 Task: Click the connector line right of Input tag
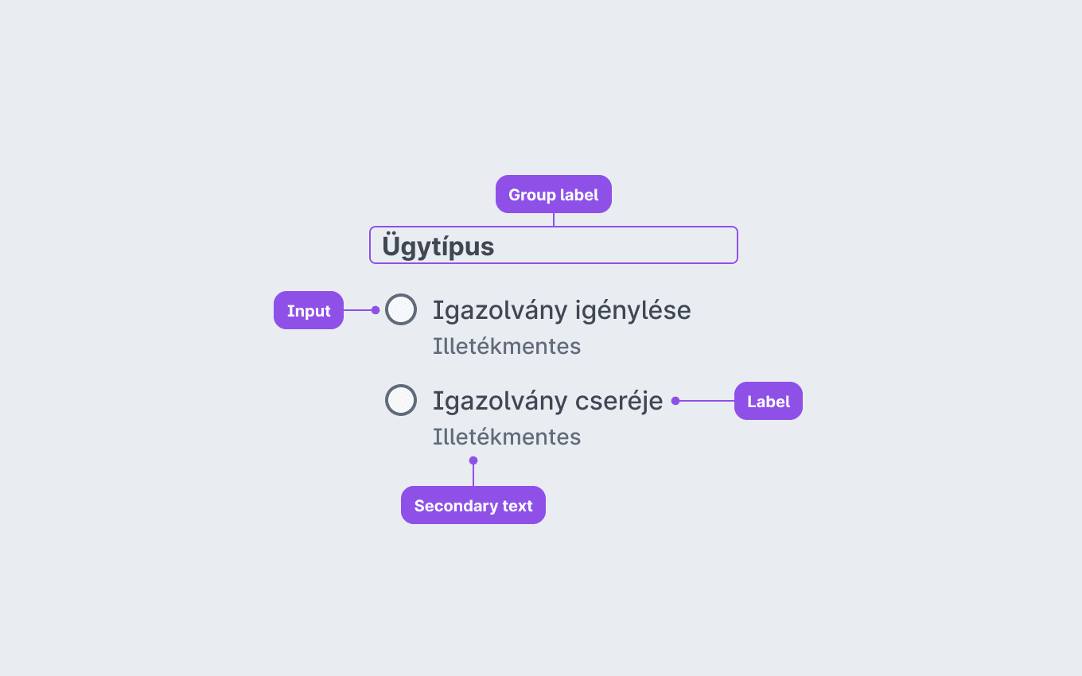(357, 310)
